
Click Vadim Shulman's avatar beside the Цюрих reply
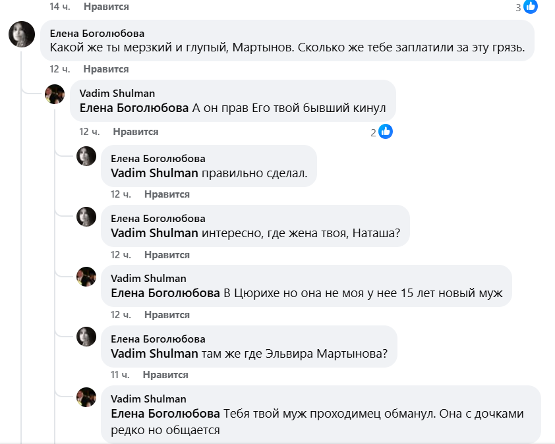(x=86, y=277)
